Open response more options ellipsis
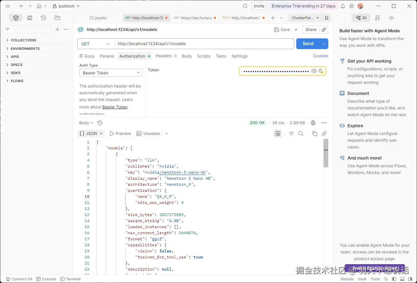The width and height of the screenshot is (417, 283). (x=324, y=123)
